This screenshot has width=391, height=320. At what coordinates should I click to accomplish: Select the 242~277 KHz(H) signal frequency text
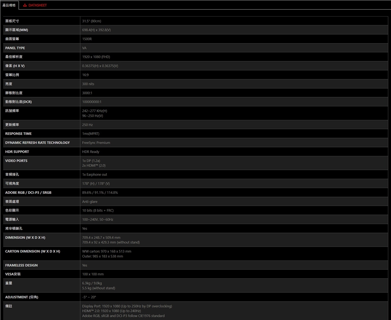click(x=94, y=111)
